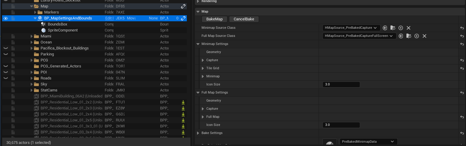Clear the Minimap Source Class value
Screen dimensions: 466x146
(409, 28)
